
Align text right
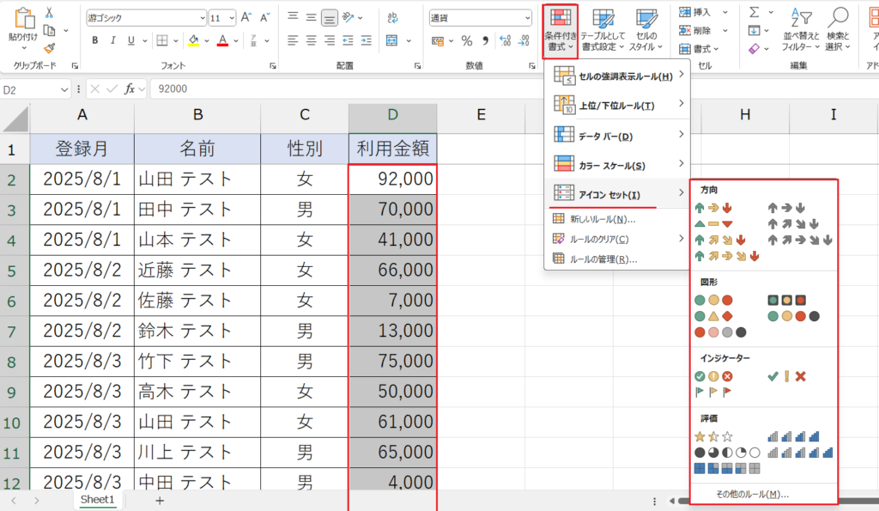click(330, 40)
